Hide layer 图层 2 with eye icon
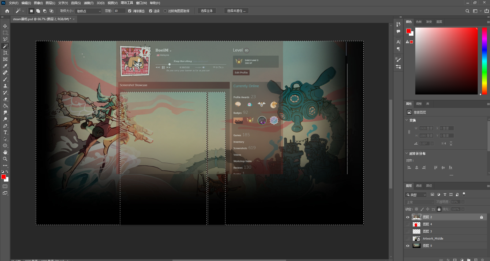The width and height of the screenshot is (490, 261). point(408,217)
